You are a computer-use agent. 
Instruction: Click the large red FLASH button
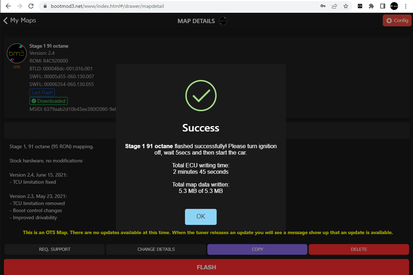coord(206,267)
